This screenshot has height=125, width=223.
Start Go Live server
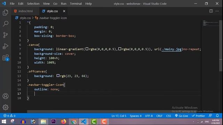point(182,116)
